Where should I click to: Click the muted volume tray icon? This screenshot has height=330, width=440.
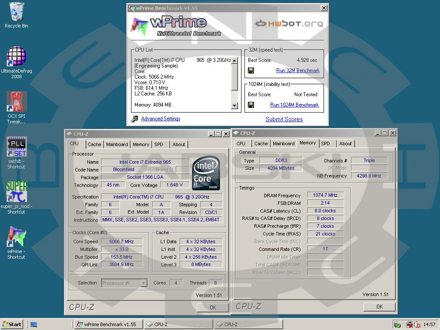(x=417, y=325)
